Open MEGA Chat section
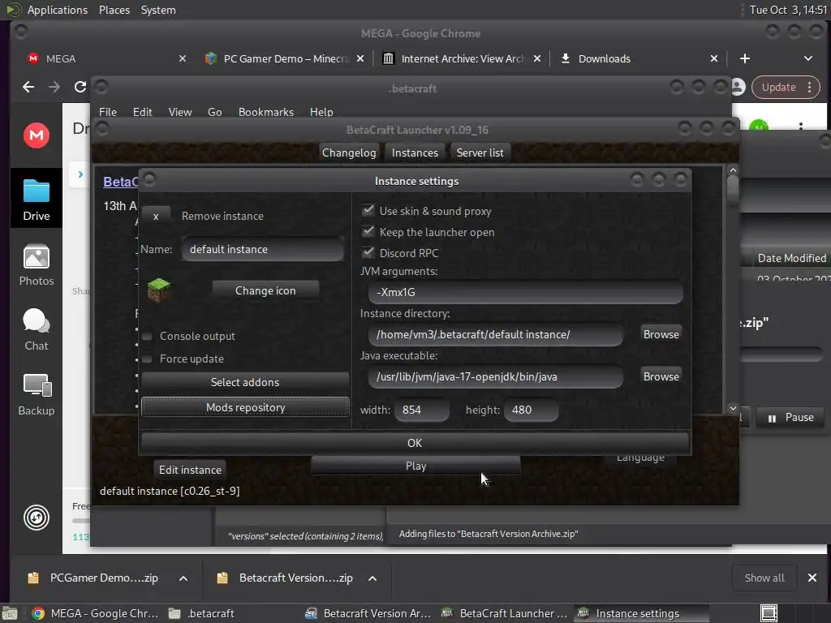The height and width of the screenshot is (623, 831). (36, 329)
